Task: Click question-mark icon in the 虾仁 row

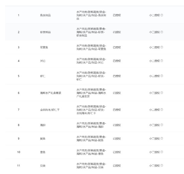Action: [x=162, y=76]
